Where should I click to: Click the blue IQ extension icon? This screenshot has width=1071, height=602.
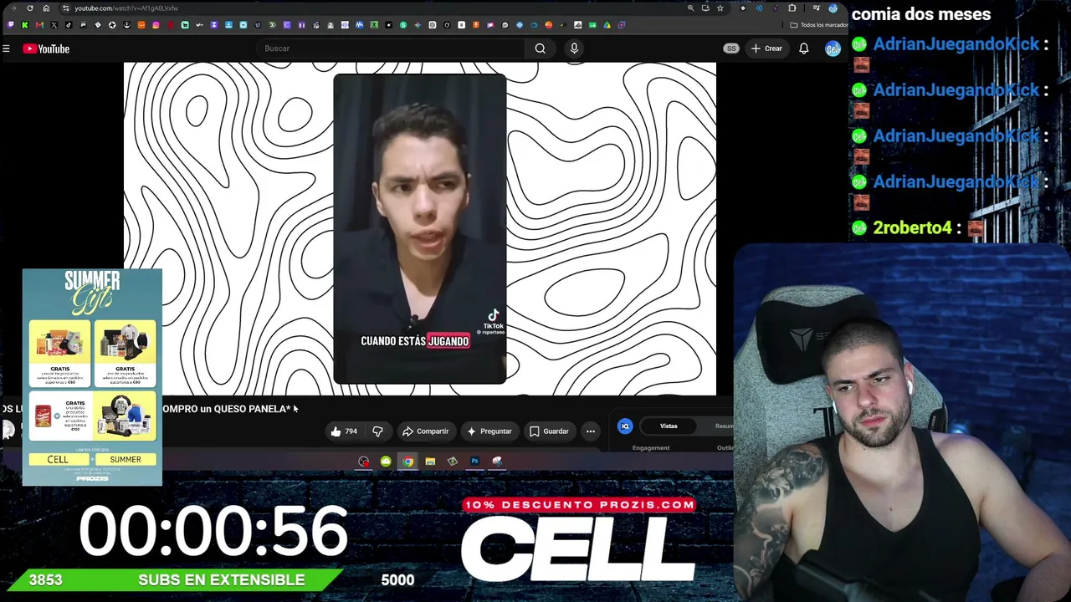[625, 426]
